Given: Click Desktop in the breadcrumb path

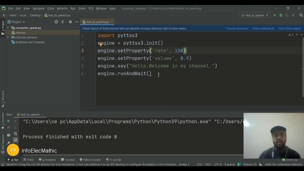Looking at the screenshot, I should (36, 15).
